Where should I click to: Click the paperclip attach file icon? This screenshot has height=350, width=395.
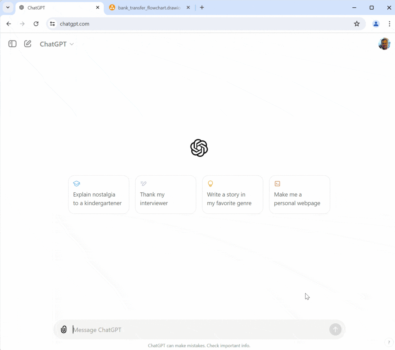tap(64, 329)
